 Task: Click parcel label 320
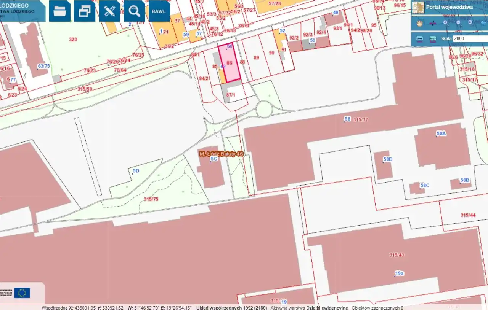73,39
